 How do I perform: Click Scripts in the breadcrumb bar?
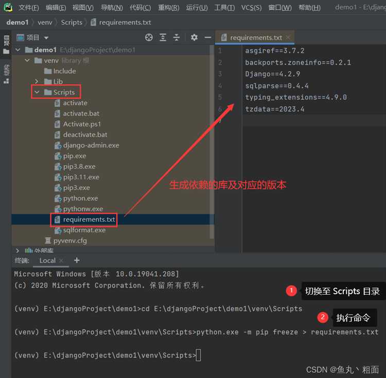point(72,23)
